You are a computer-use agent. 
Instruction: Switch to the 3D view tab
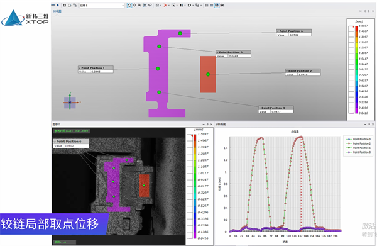coord(57,11)
